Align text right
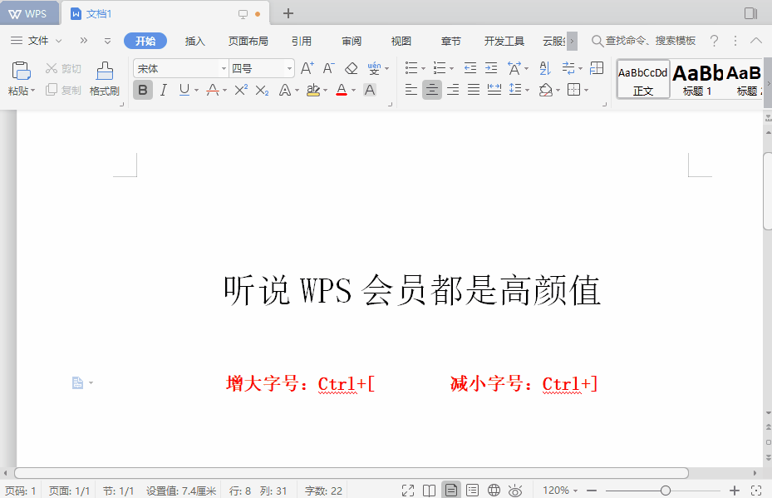 click(x=452, y=90)
